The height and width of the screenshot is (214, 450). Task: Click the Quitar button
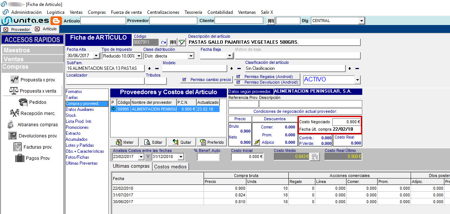coord(182,142)
